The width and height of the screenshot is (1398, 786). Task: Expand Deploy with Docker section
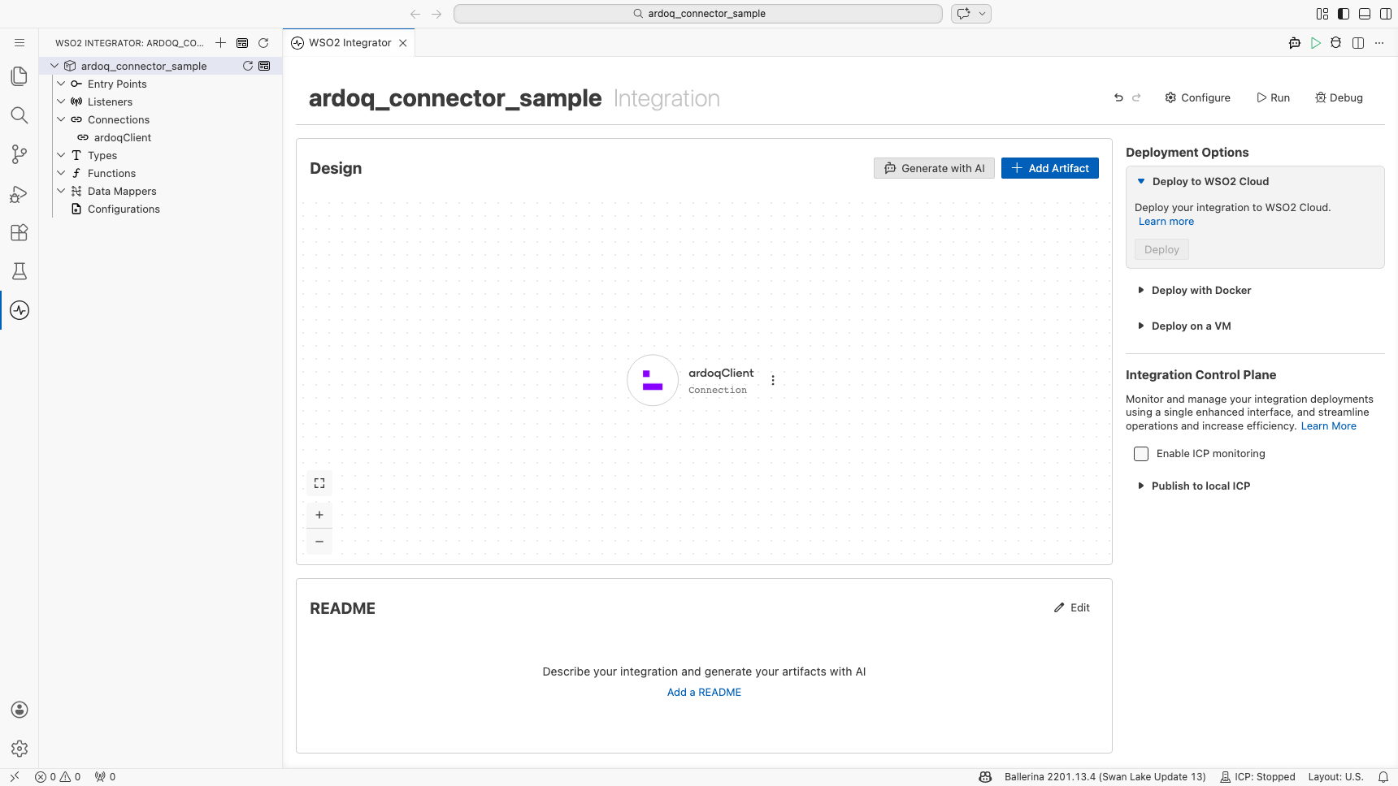[x=1141, y=290]
